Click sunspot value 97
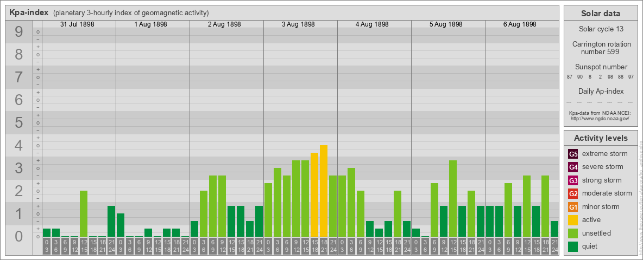Screen dimensions: 643x260 [x=631, y=77]
